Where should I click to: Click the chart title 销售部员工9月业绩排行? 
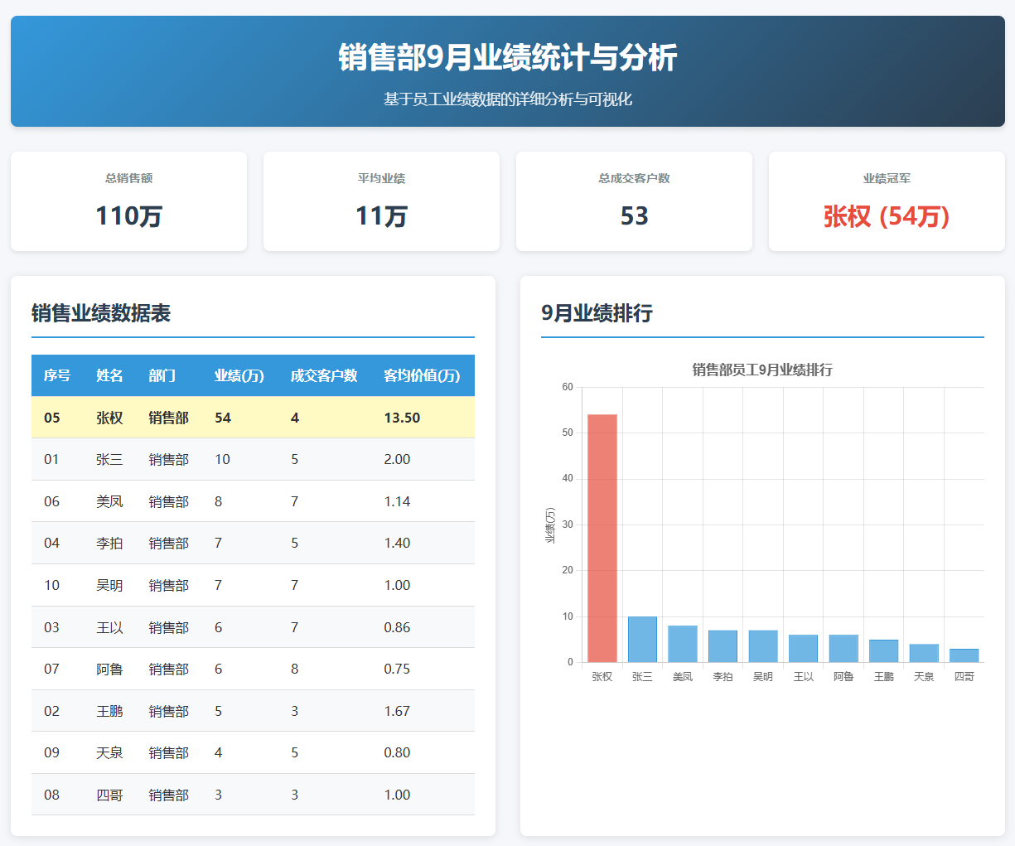(762, 370)
